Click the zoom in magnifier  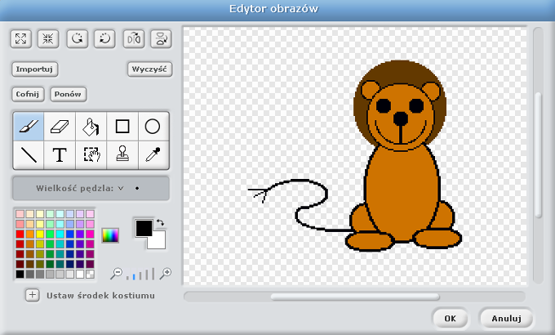pos(166,274)
